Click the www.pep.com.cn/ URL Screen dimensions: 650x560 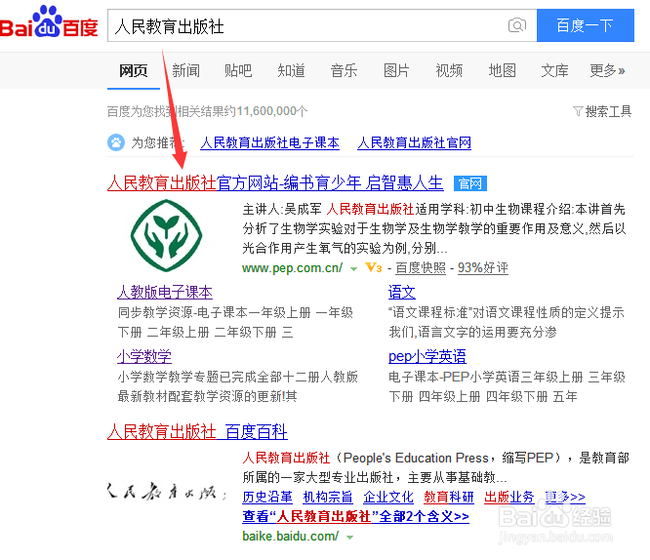click(x=292, y=268)
